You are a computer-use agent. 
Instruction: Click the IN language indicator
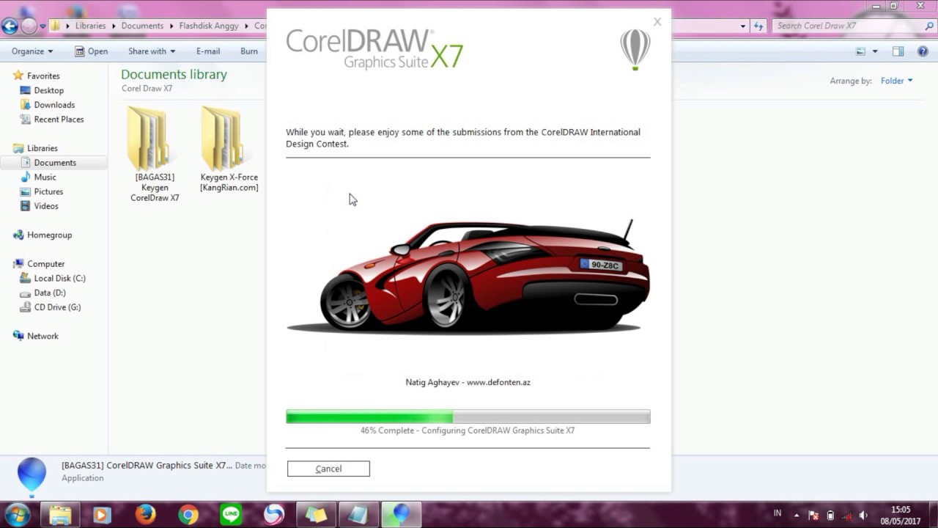point(778,513)
